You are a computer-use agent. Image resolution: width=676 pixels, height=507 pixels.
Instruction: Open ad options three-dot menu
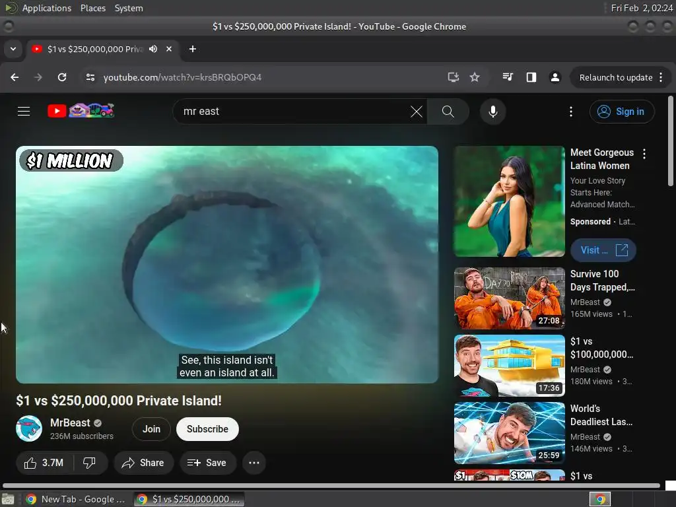click(644, 153)
